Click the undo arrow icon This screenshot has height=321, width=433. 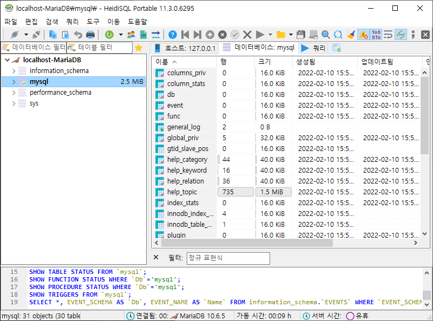pos(78,35)
